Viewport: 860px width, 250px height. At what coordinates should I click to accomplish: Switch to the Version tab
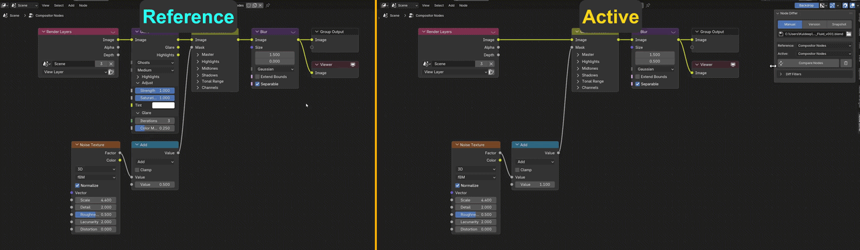(x=814, y=24)
